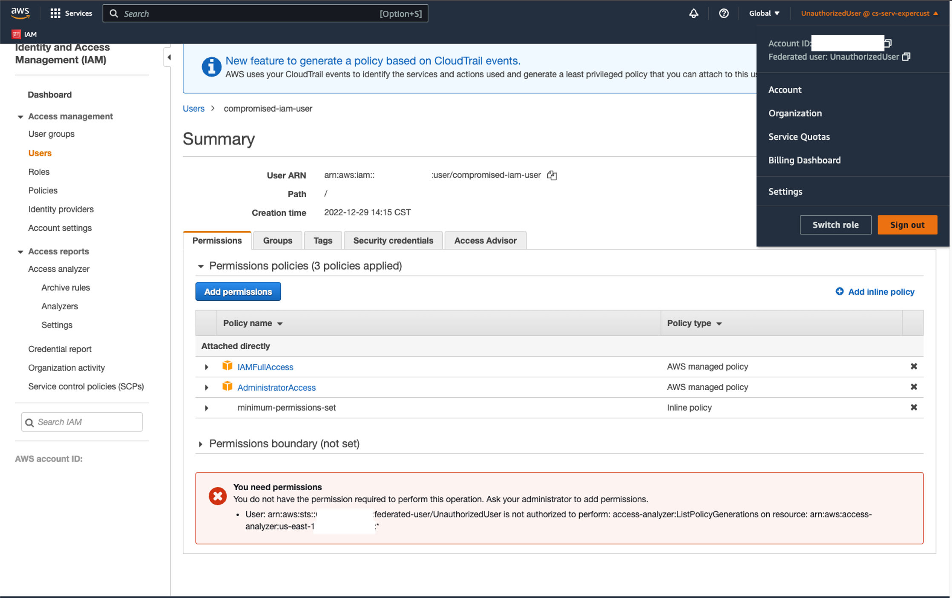Click the Search IAM magnifier icon

pos(29,422)
